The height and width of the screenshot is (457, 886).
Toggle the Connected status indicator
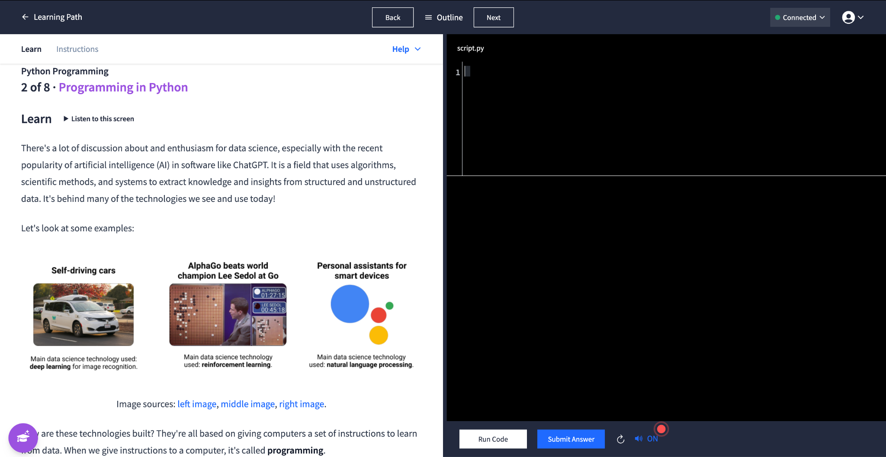coord(777,17)
